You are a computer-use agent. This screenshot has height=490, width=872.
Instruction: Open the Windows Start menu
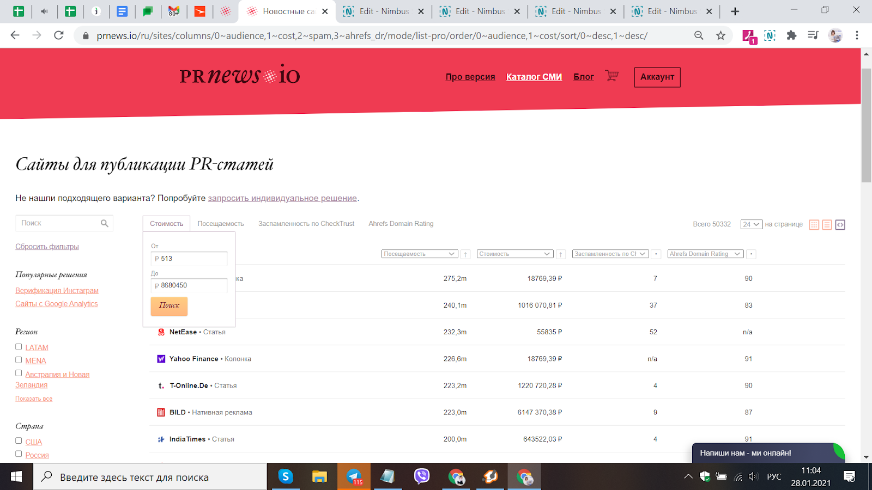click(x=16, y=477)
